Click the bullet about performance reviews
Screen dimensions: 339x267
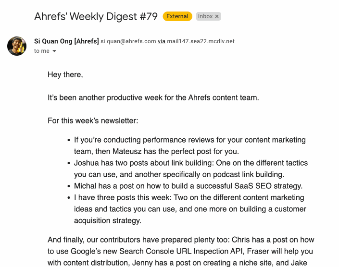tap(189, 140)
